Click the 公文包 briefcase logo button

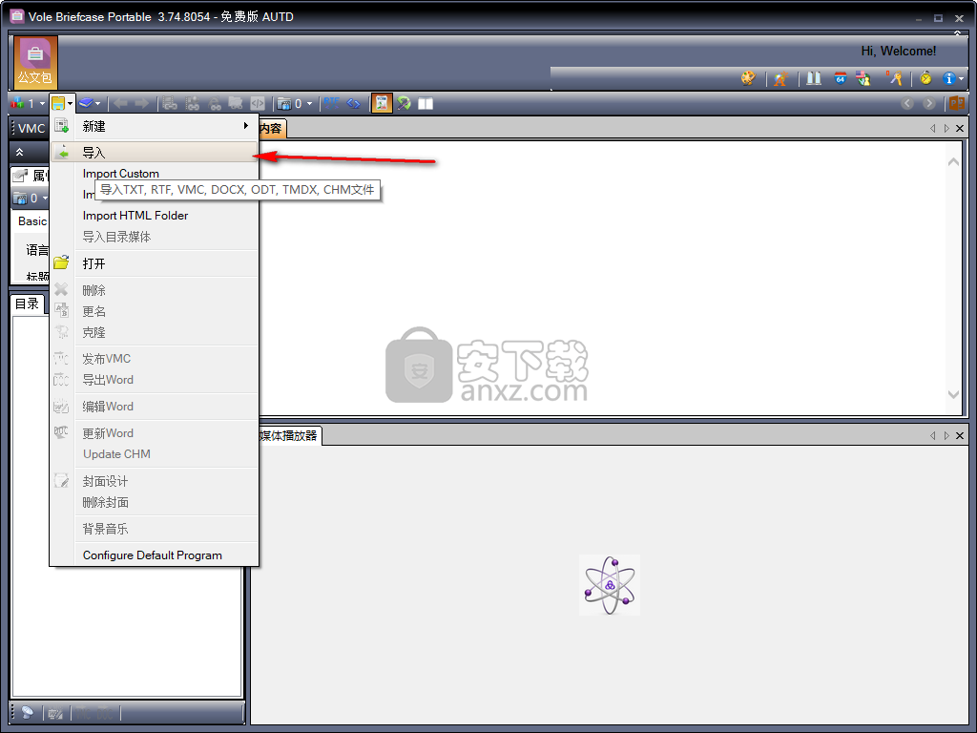coord(35,62)
